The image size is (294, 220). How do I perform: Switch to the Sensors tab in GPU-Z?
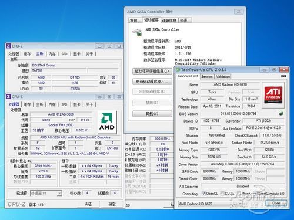click(x=207, y=77)
